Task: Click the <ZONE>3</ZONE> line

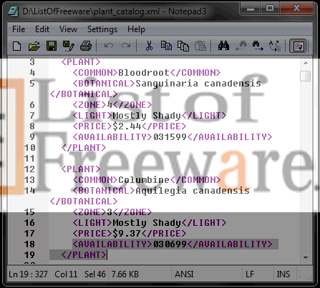Action: pyautogui.click(x=112, y=212)
